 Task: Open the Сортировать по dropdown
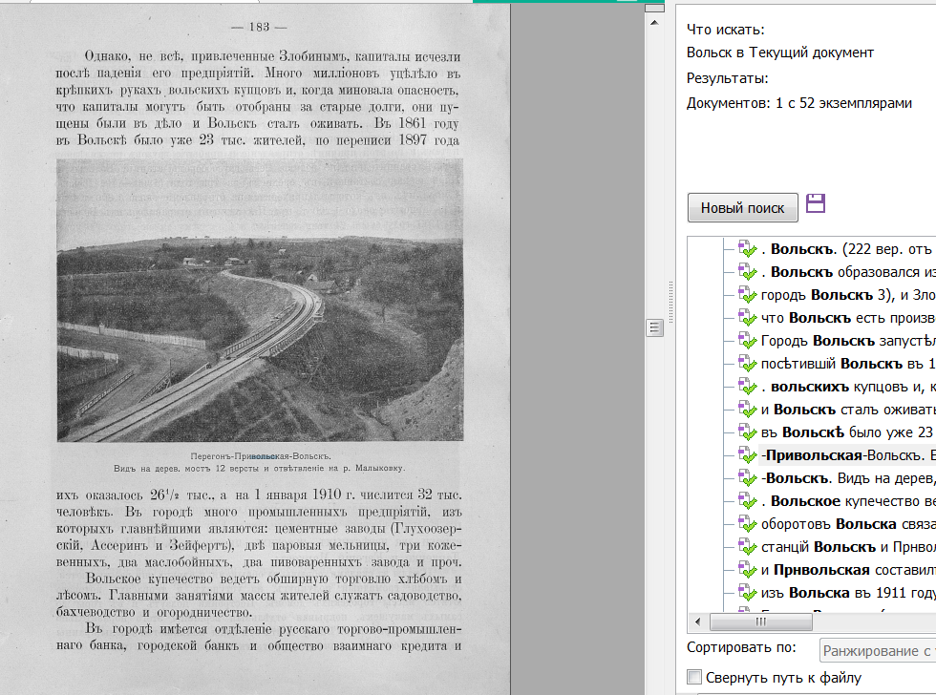(x=878, y=651)
